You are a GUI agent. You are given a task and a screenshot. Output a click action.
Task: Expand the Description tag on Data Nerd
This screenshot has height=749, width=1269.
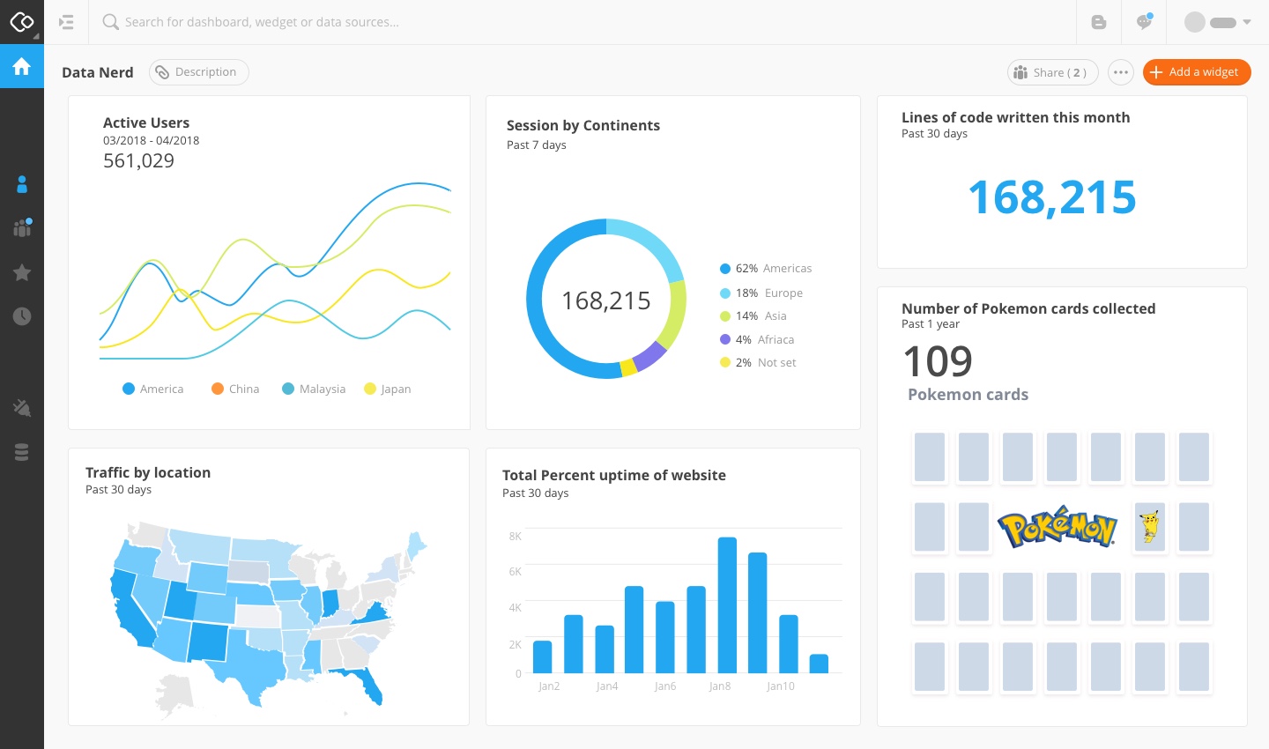198,71
